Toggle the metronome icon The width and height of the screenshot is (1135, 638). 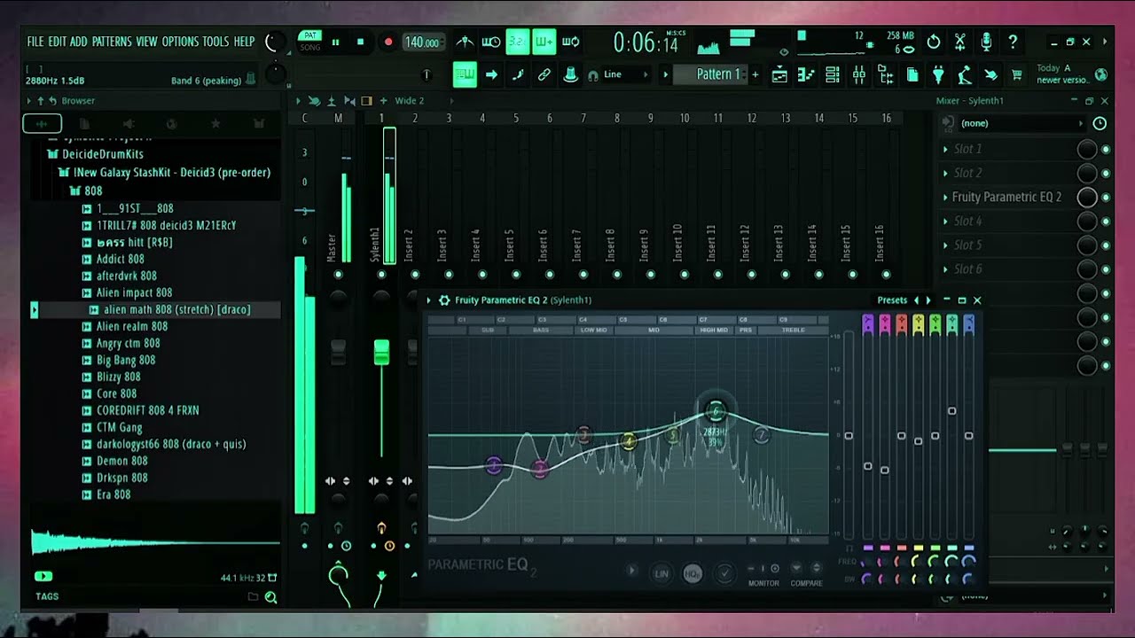tap(465, 42)
